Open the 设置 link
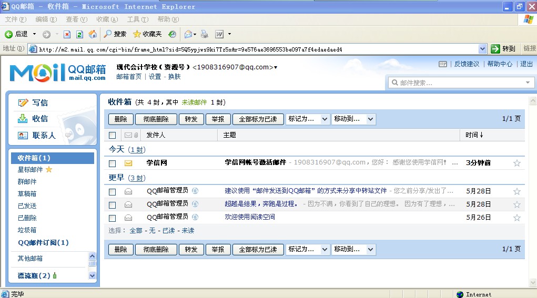The width and height of the screenshot is (537, 298). 155,77
